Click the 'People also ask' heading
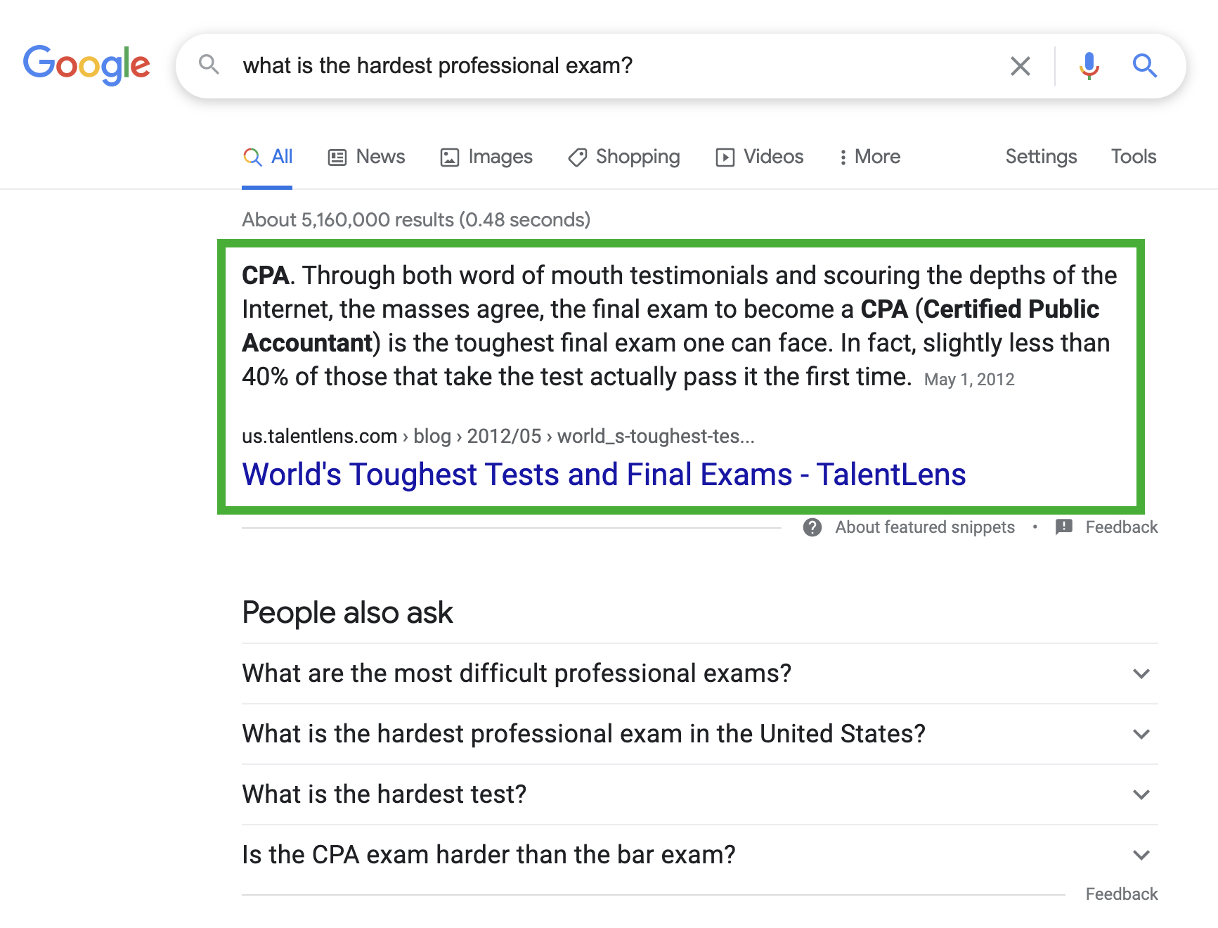Image resolution: width=1218 pixels, height=928 pixels. (x=347, y=613)
